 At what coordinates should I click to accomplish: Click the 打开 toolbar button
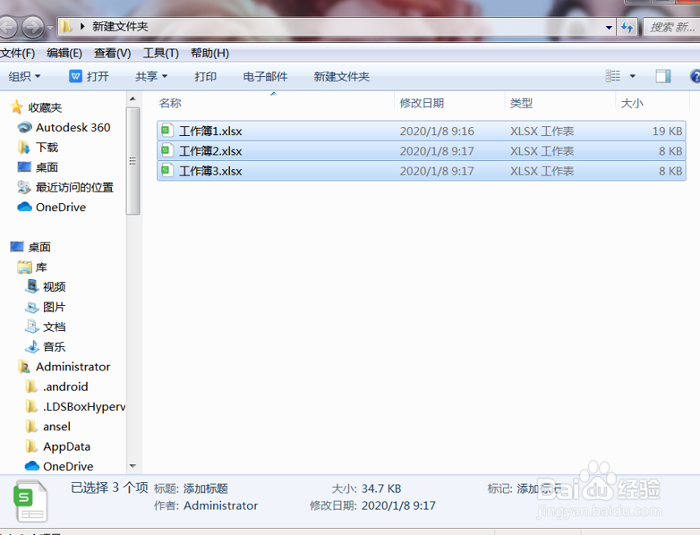(x=90, y=76)
